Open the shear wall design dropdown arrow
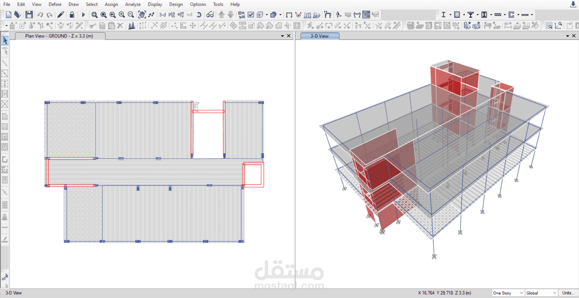The height and width of the screenshot is (298, 579). point(518,14)
